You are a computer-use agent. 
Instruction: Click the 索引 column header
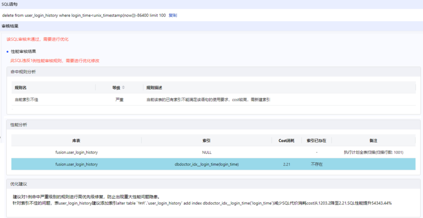coord(207,141)
